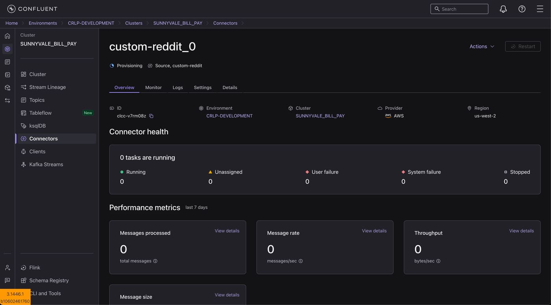
Task: Click the Schema Registry sidebar icon
Action: click(24, 281)
